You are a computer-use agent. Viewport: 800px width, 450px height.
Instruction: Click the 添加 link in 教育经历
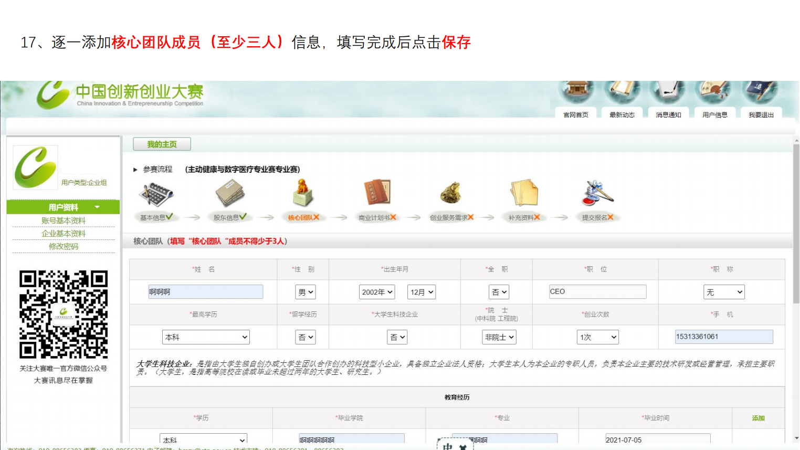coord(758,418)
